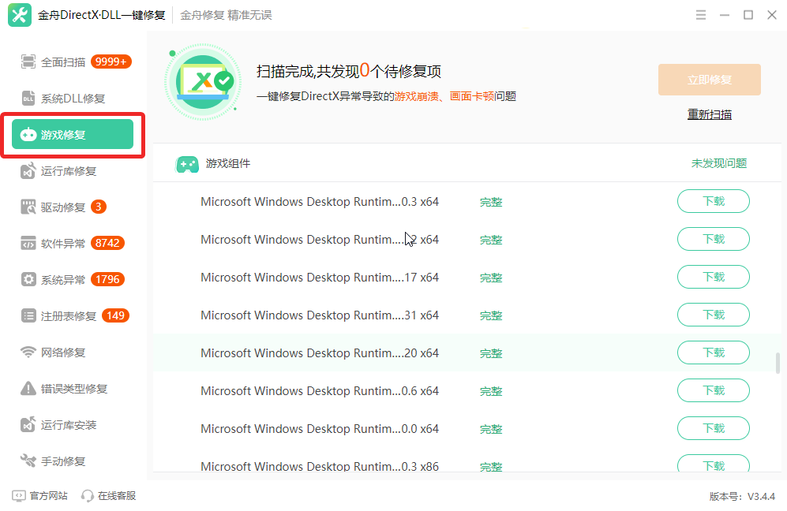Click 下载 for the ...20 x64 runtime
The image size is (787, 511).
(714, 352)
